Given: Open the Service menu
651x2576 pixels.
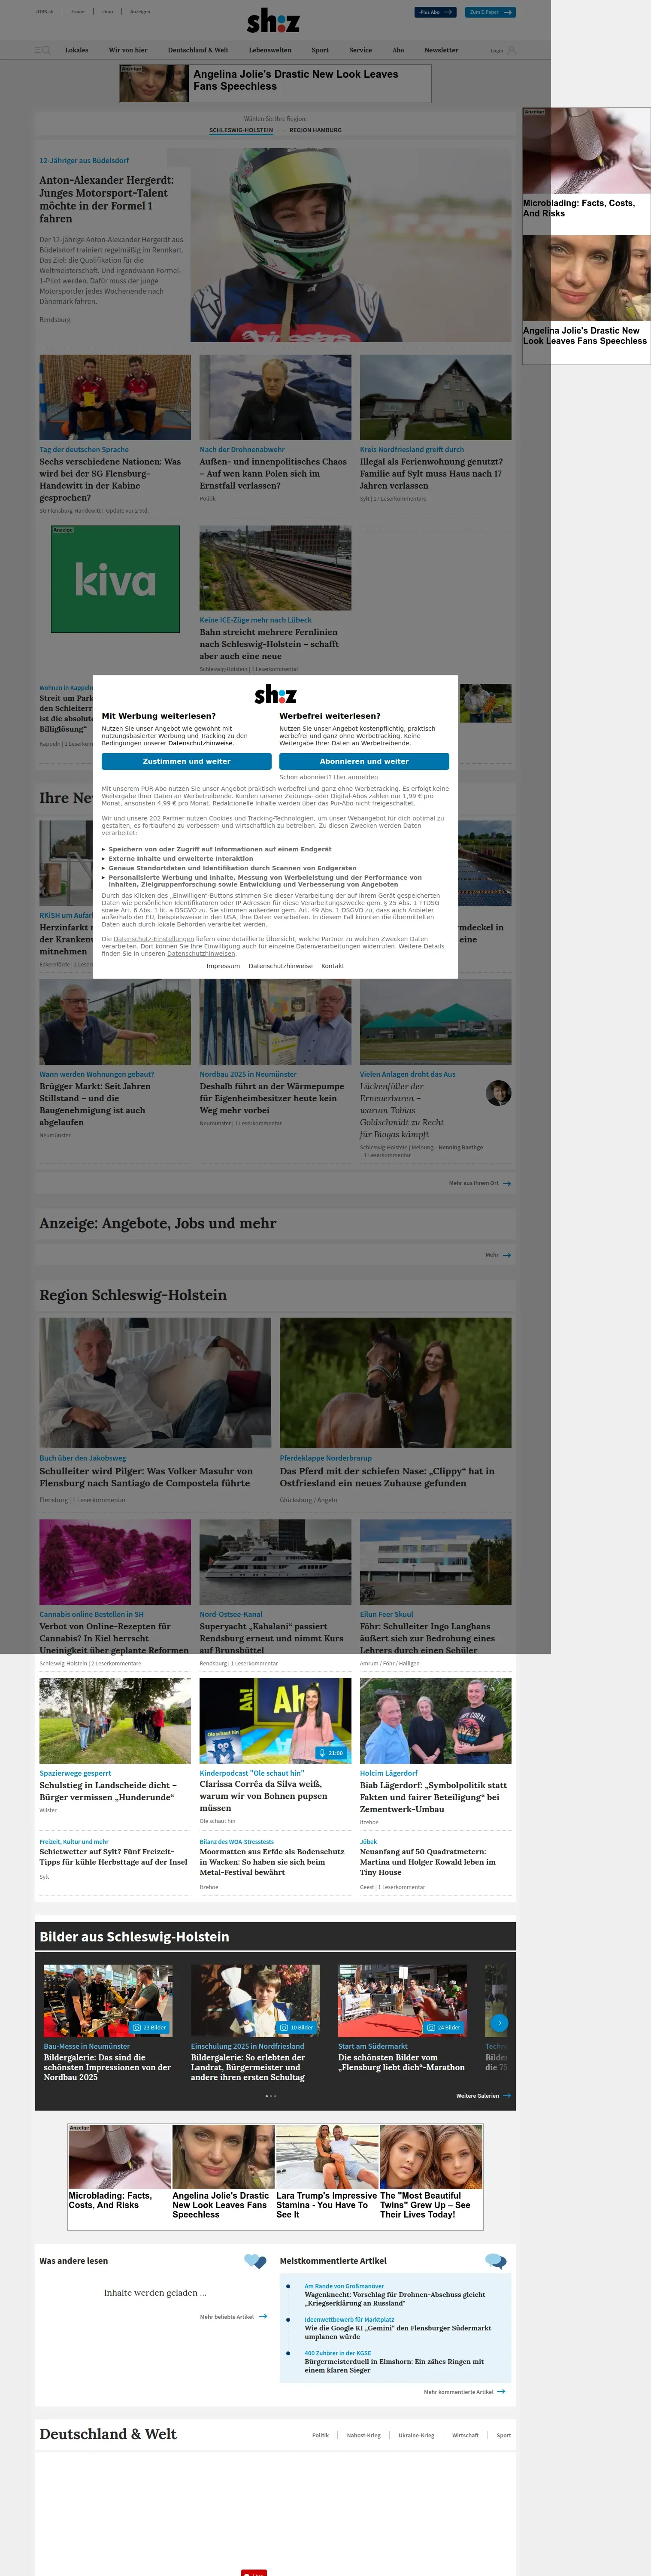Looking at the screenshot, I should pos(361,50).
